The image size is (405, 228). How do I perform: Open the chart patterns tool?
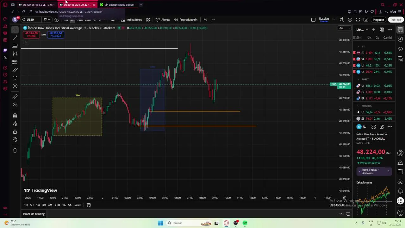(x=15, y=54)
